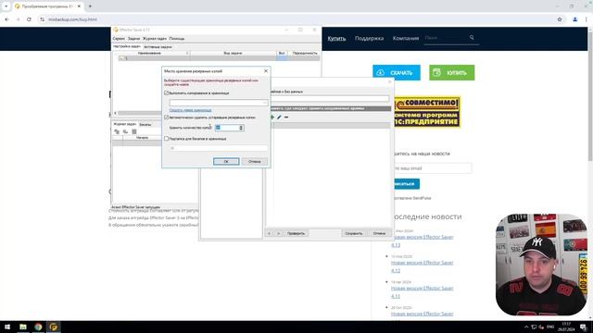Viewport: 593px width, 333px height.
Task: Click Отмена button in the task dialog
Action: coord(379,233)
